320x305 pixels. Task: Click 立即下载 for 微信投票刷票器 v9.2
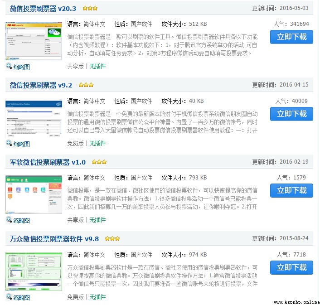pos(291,114)
